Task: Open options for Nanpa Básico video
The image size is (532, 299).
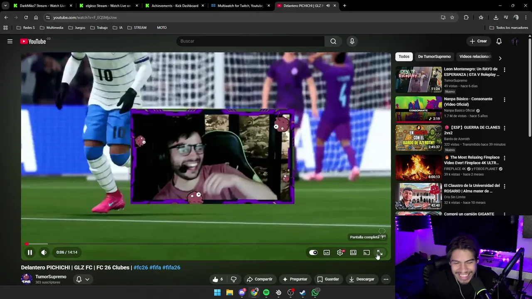Action: 505,100
